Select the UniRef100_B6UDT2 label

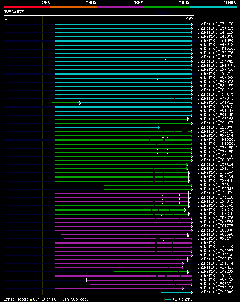pos(215,160)
